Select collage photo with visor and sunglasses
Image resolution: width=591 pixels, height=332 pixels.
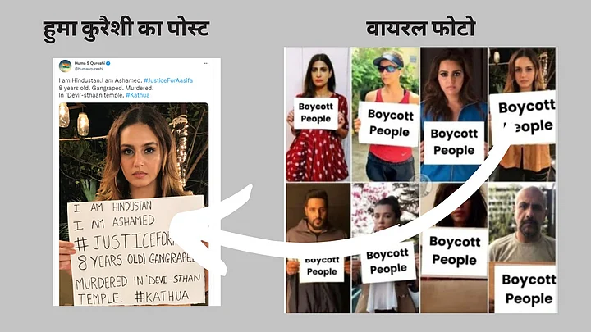[385, 115]
